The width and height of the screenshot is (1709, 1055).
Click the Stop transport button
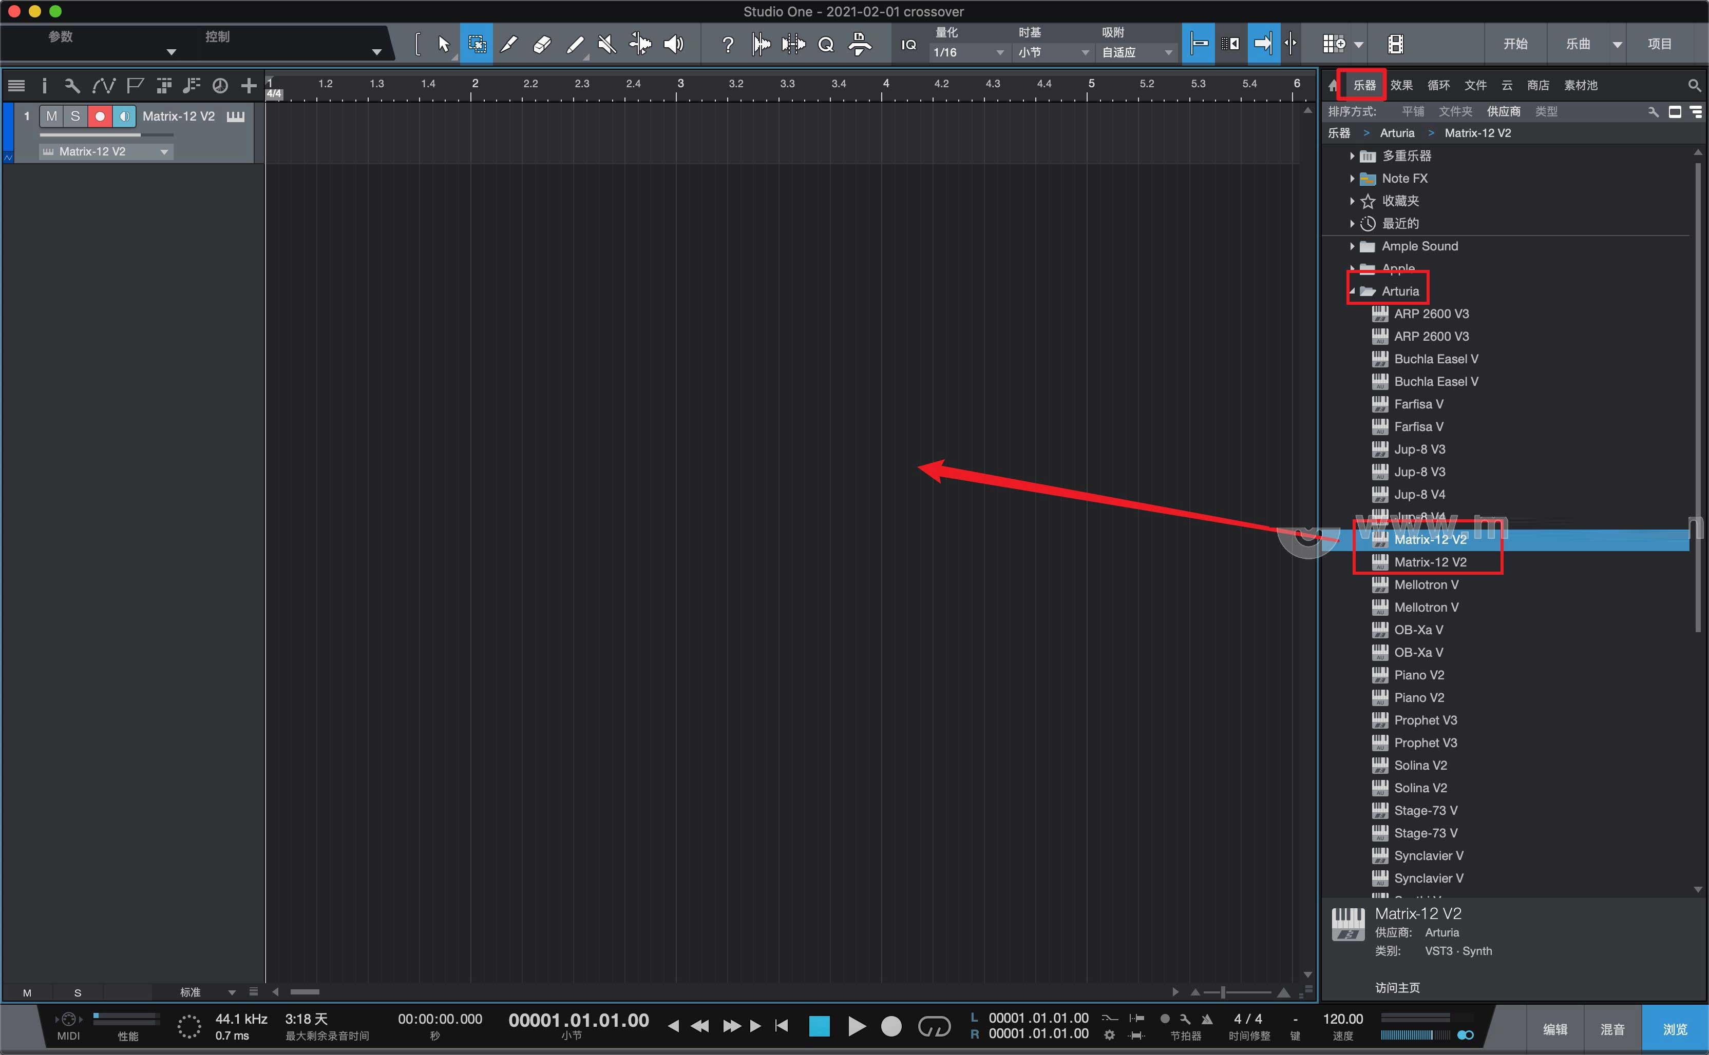click(x=819, y=1026)
